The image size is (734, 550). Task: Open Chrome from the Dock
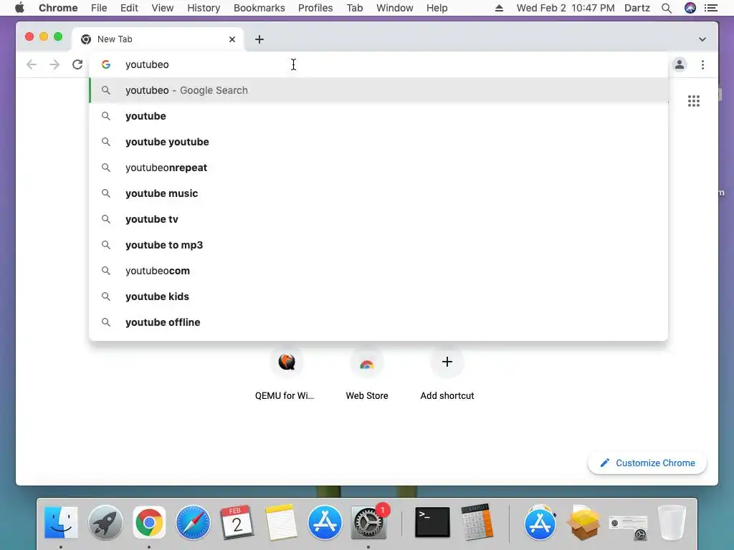[x=149, y=522]
